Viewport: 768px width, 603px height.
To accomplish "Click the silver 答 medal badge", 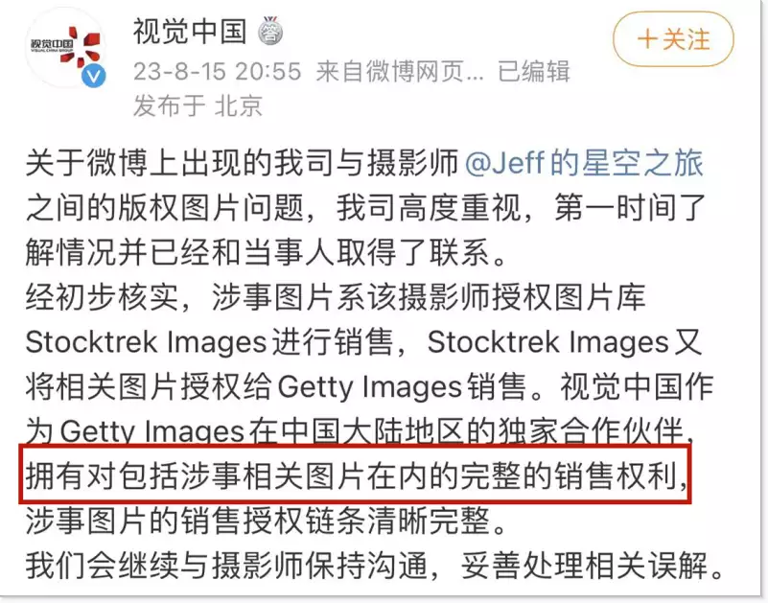I will (x=270, y=32).
